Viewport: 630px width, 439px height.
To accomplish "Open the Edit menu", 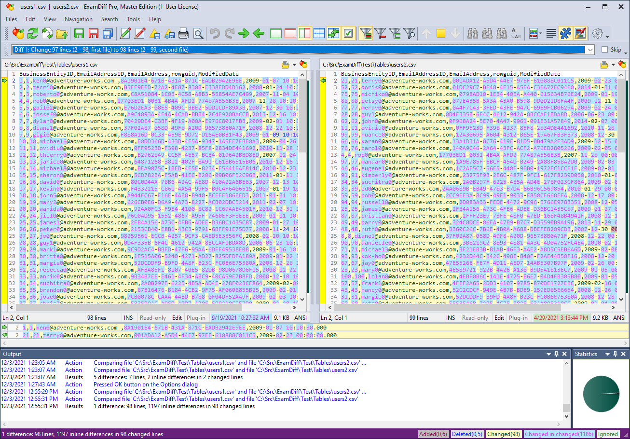I will click(30, 19).
